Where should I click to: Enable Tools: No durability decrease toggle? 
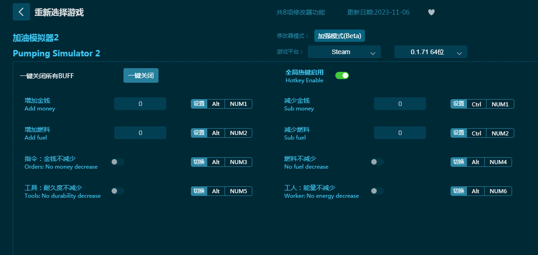[118, 191]
